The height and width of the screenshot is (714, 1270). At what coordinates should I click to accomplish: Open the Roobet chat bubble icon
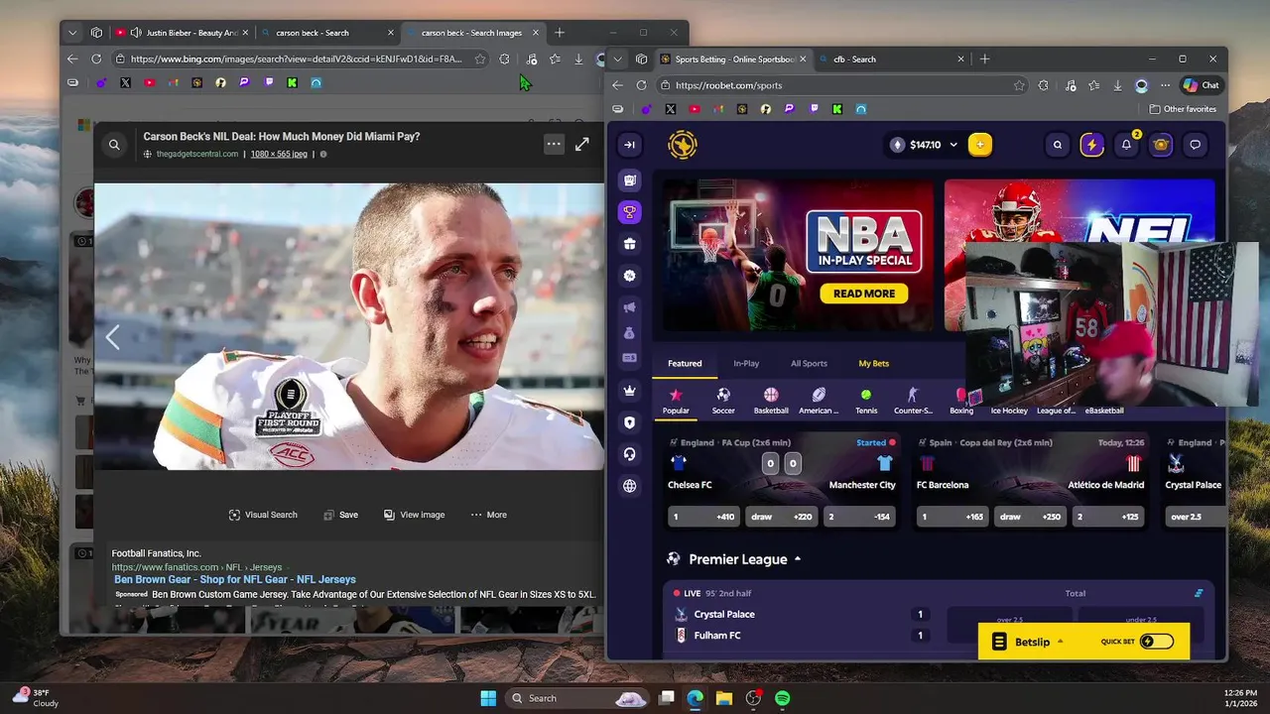pos(1195,145)
